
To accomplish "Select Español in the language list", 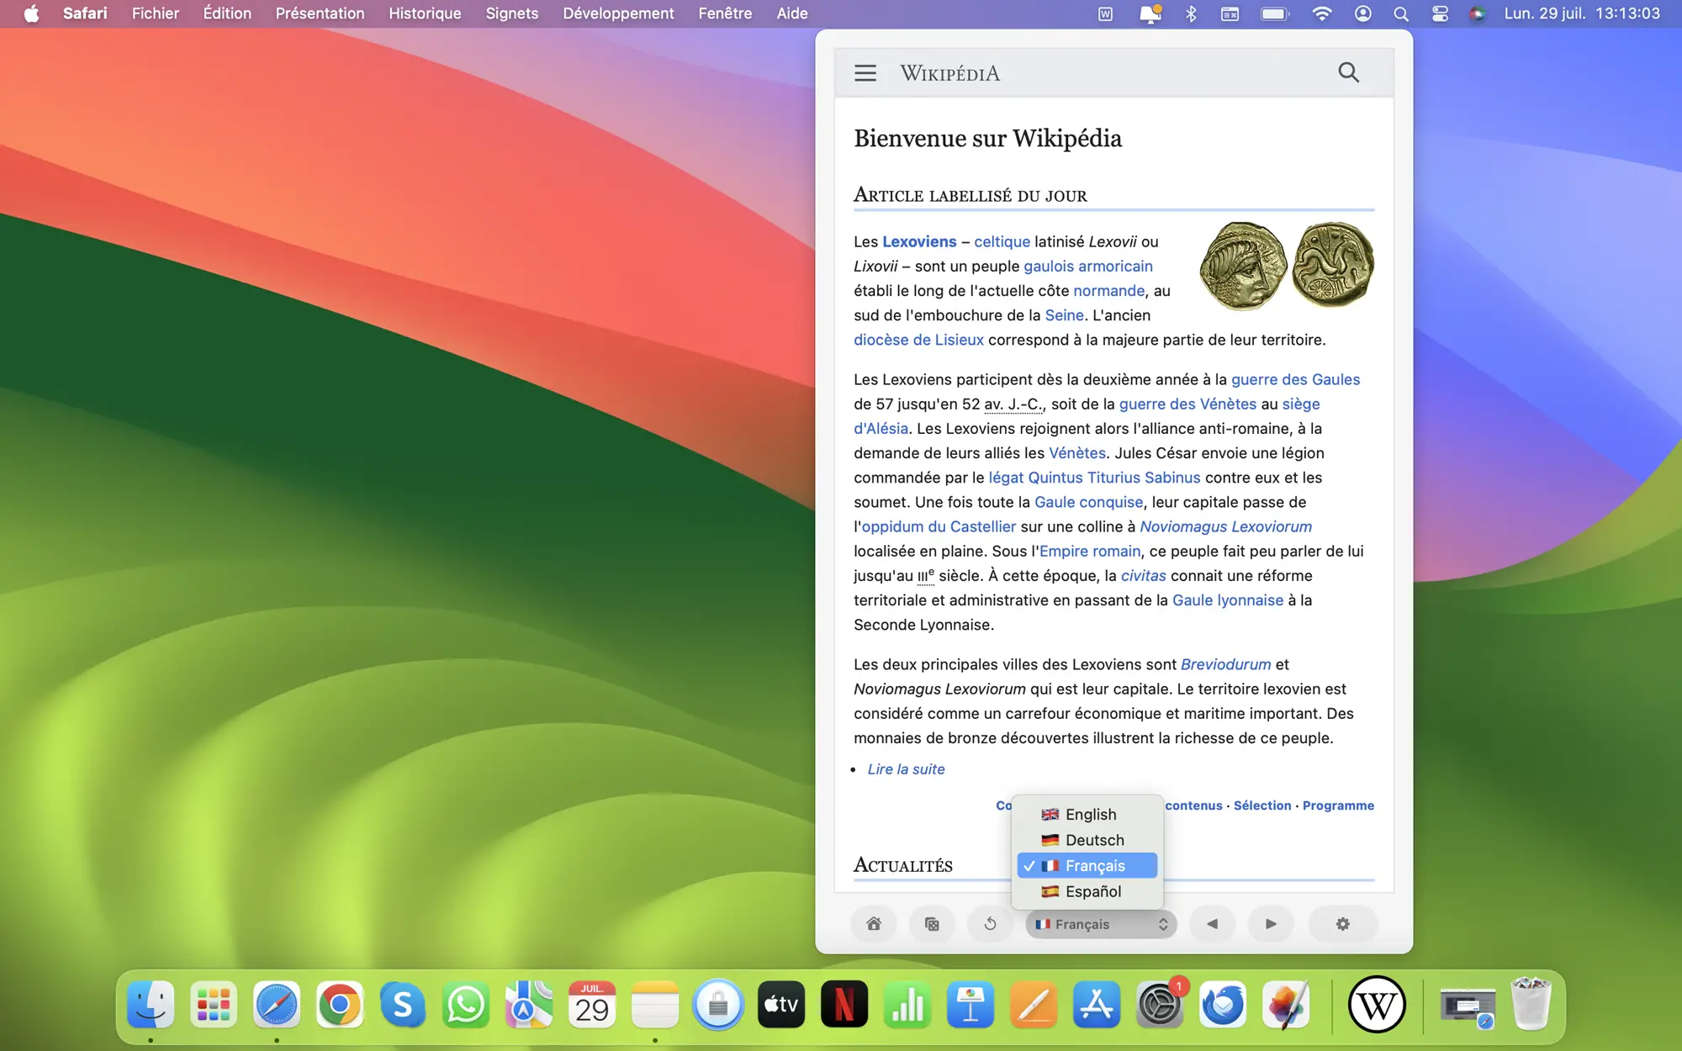I will 1087,891.
